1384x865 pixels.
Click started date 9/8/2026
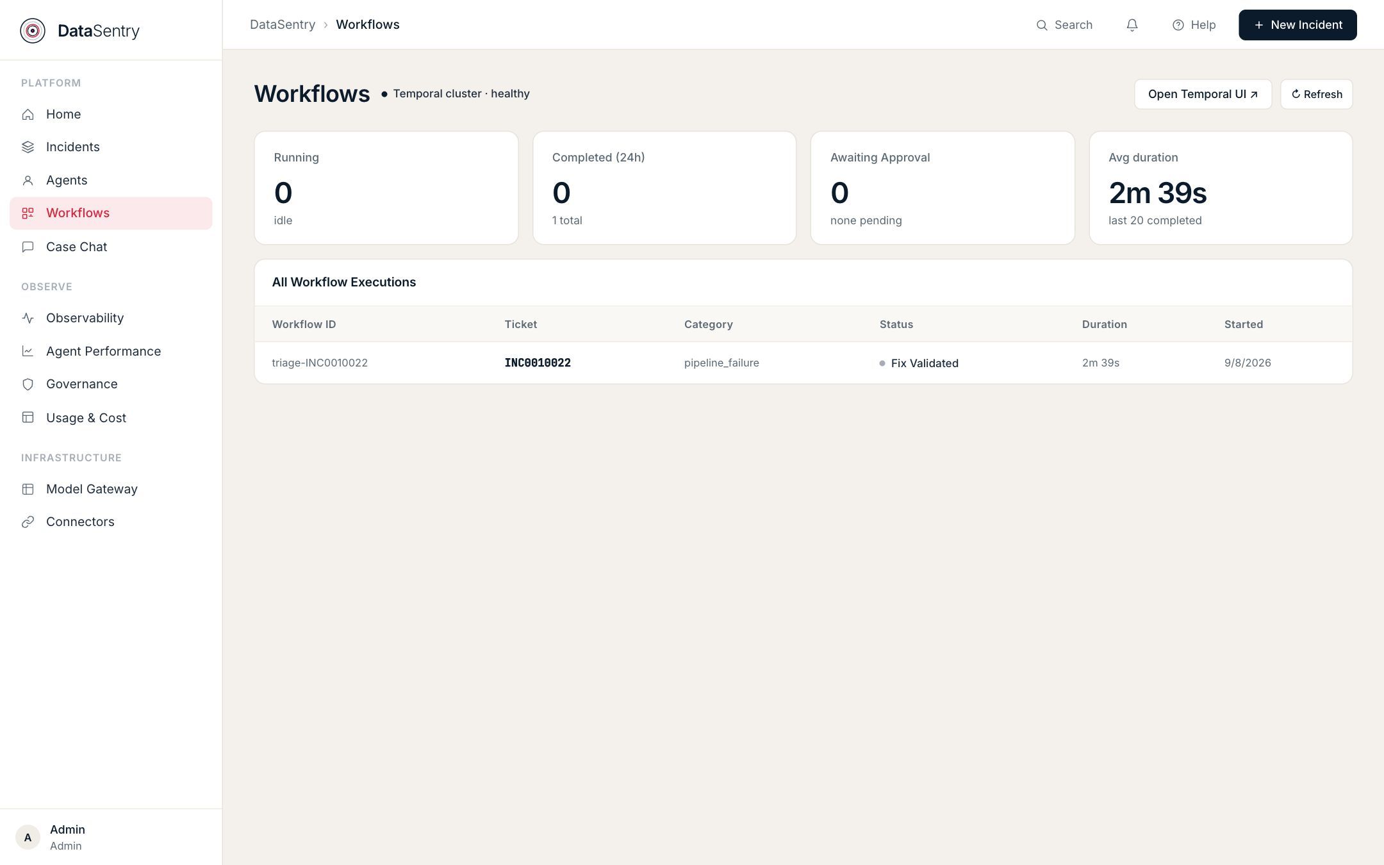click(1248, 363)
